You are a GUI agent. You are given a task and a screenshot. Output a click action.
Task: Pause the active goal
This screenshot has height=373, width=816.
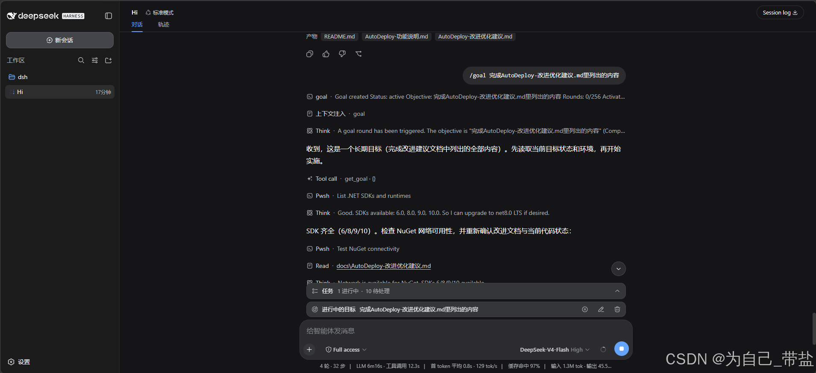point(585,309)
